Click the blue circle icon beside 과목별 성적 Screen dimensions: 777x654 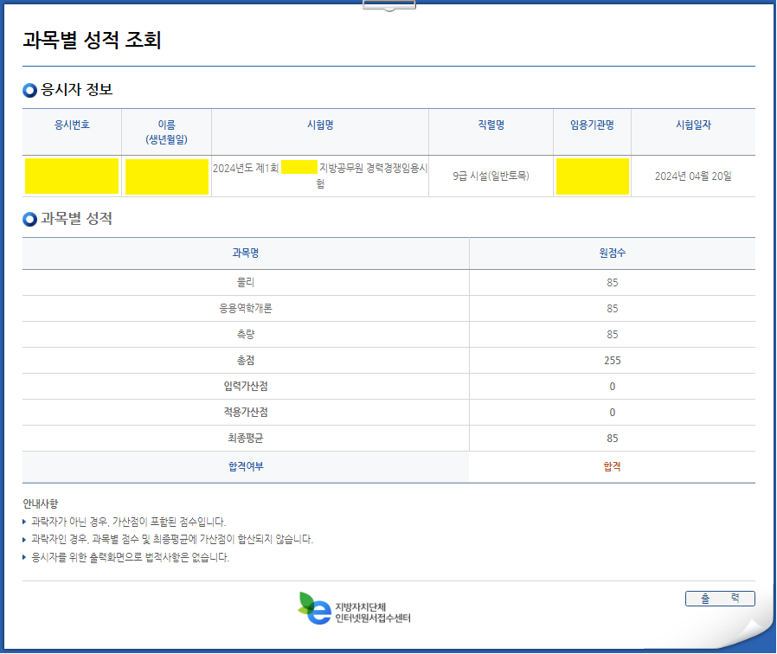(x=30, y=220)
